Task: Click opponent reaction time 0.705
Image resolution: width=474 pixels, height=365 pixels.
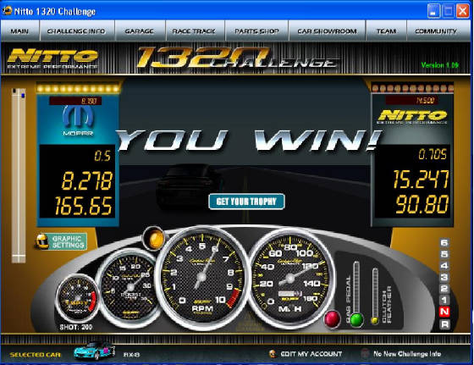Action: click(433, 154)
